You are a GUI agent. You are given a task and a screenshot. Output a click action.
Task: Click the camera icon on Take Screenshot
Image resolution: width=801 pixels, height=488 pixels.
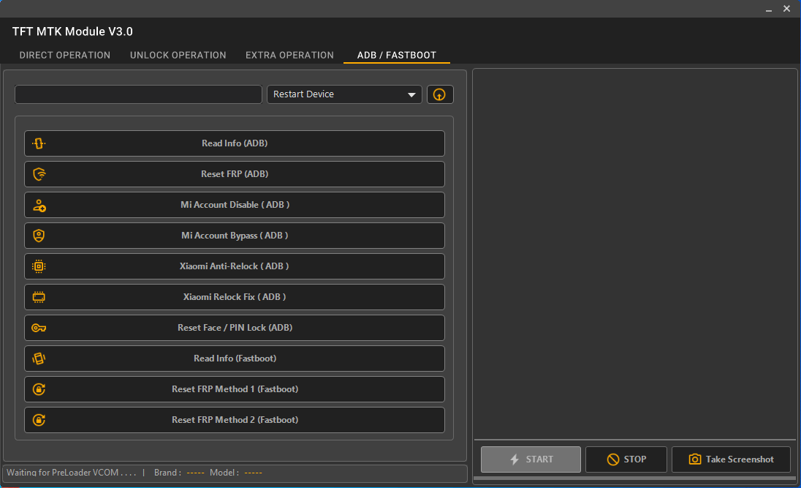point(693,459)
